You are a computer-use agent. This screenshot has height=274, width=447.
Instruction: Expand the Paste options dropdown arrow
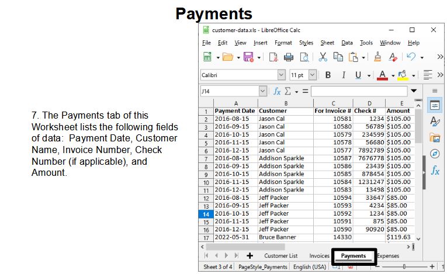(x=363, y=58)
